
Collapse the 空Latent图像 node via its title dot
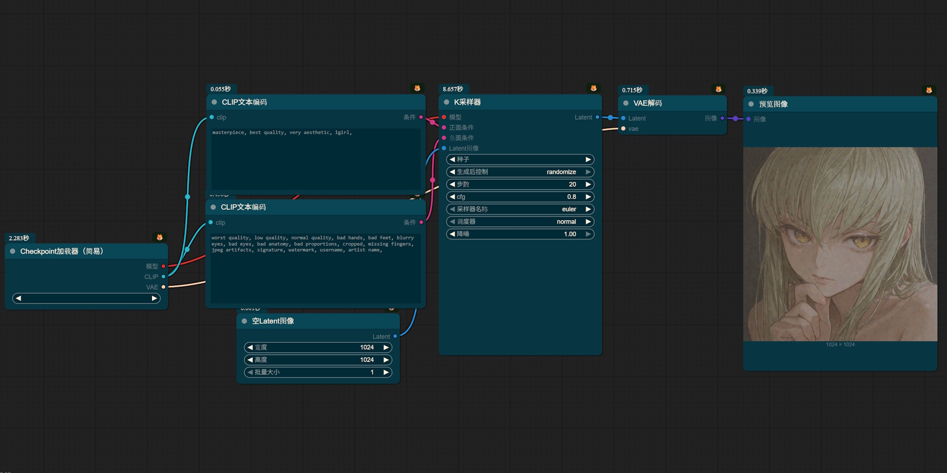point(244,321)
